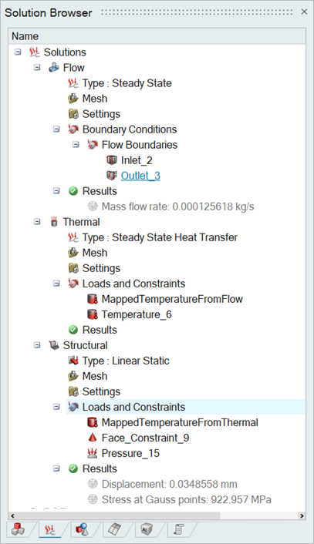Select the Inlet_2 boundary icon
Image resolution: width=314 pixels, height=544 pixels.
[112, 160]
